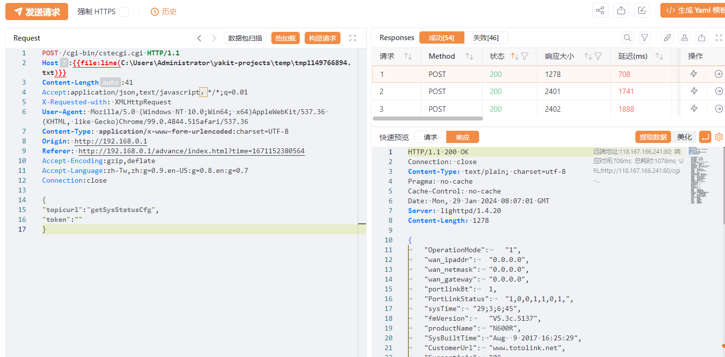
Task: Click lightning icon for request 1
Action: pos(694,74)
